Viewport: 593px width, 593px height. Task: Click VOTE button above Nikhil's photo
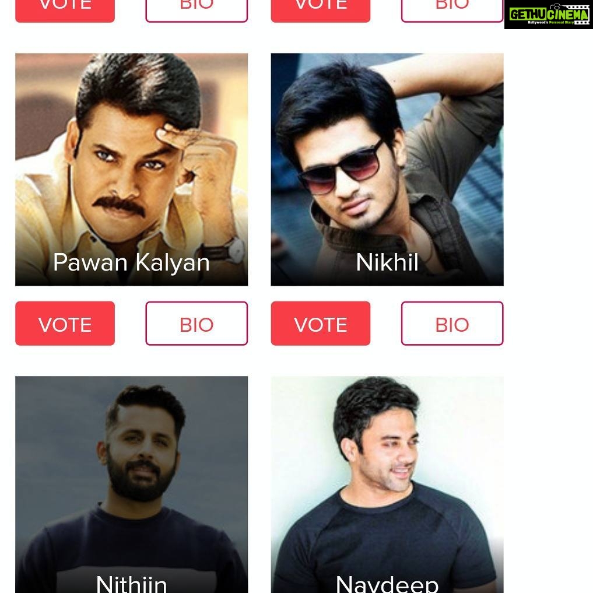point(320,10)
